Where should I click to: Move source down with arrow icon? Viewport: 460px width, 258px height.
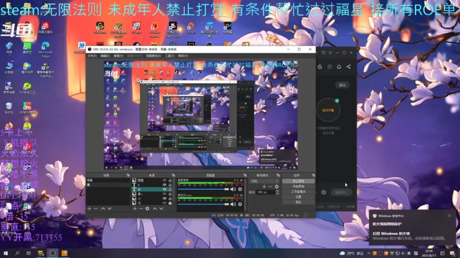(x=161, y=209)
